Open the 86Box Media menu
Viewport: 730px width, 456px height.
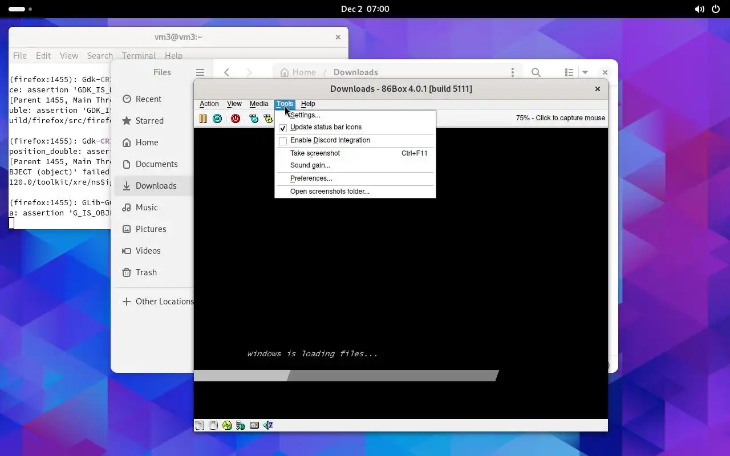coord(259,104)
